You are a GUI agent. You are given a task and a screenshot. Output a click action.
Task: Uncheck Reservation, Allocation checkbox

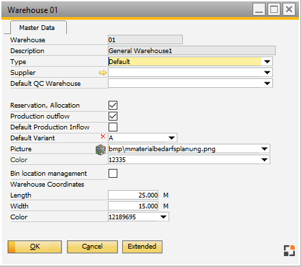click(113, 106)
